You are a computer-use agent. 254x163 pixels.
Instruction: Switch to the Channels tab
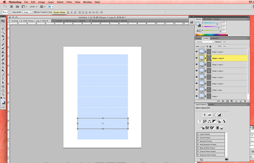(215, 39)
